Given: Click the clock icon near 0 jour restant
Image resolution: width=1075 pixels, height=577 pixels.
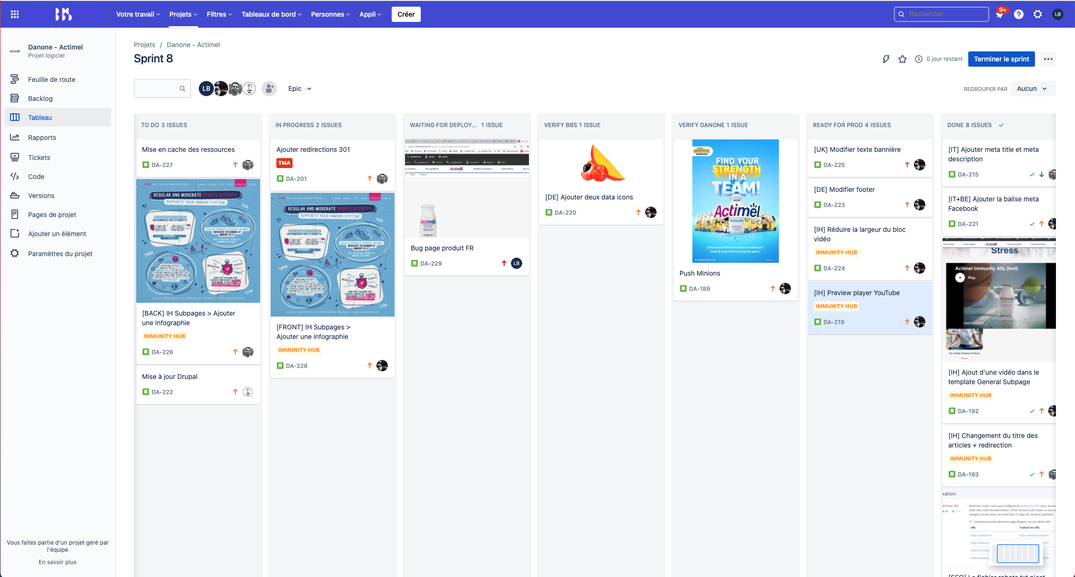Looking at the screenshot, I should (x=919, y=59).
